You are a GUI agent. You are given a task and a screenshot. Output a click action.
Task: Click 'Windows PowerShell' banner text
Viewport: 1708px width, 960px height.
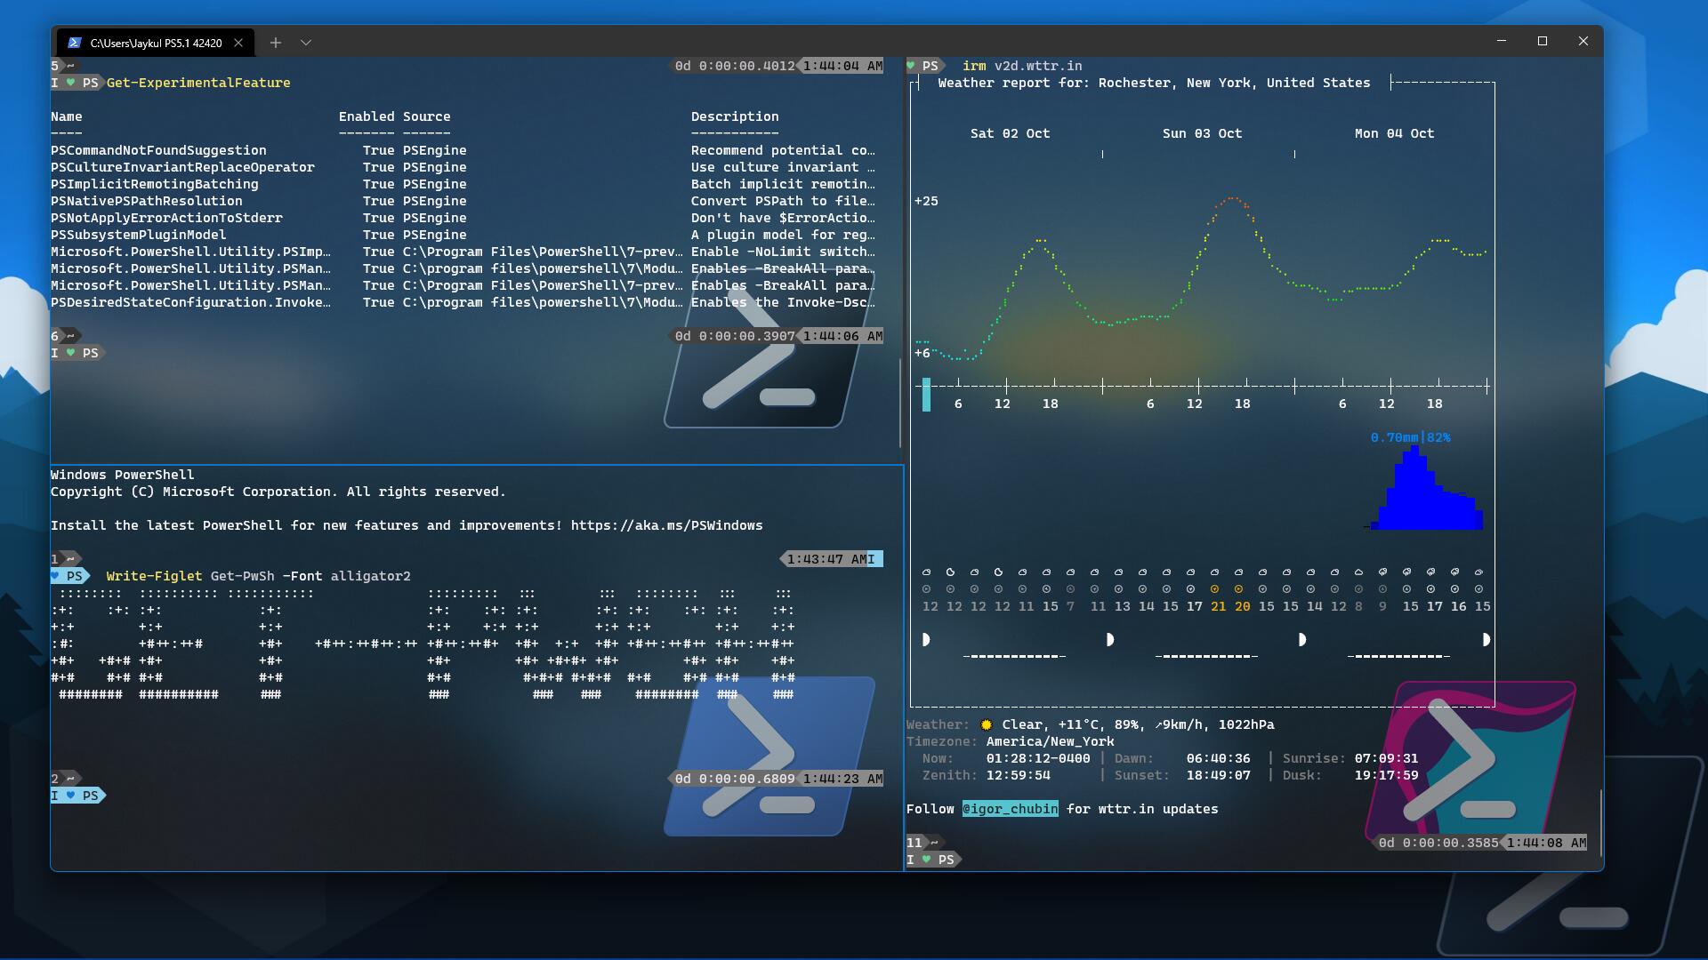(x=122, y=475)
